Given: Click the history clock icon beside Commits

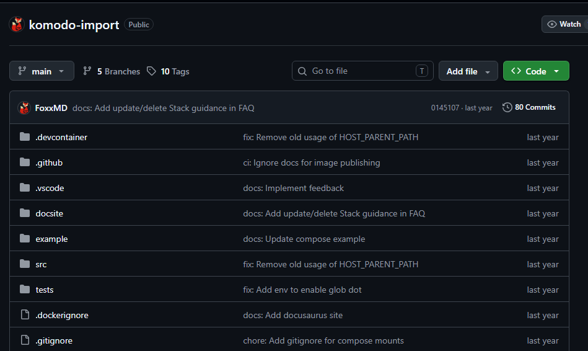Looking at the screenshot, I should tap(507, 107).
